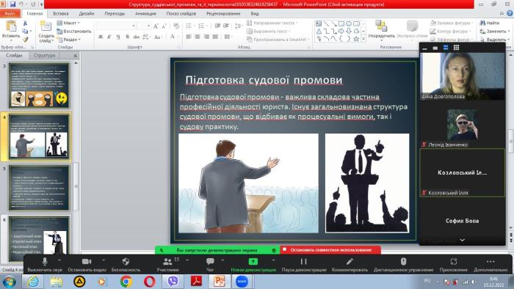
Task: Open Zoom Безопасность security icon
Action: pyautogui.click(x=126, y=265)
